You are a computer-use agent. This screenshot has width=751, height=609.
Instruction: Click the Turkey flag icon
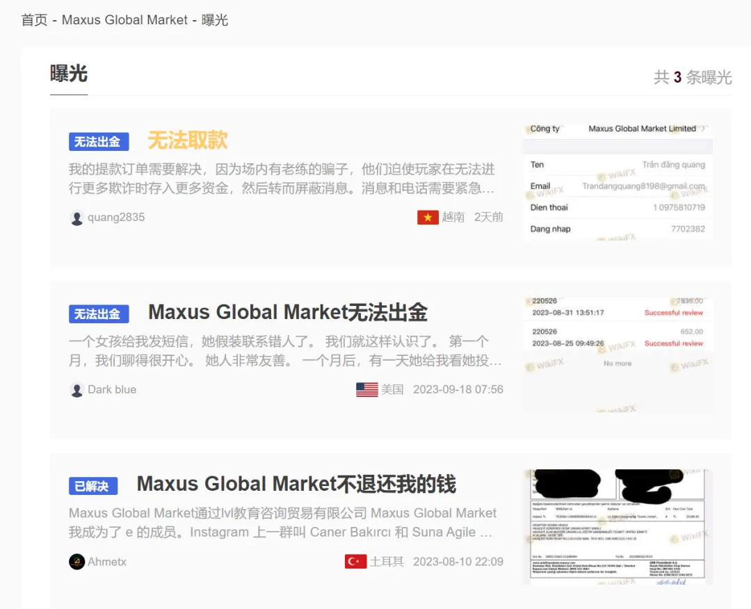(x=355, y=562)
